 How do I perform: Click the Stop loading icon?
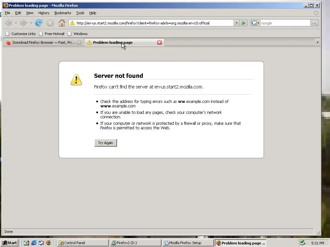50,23
